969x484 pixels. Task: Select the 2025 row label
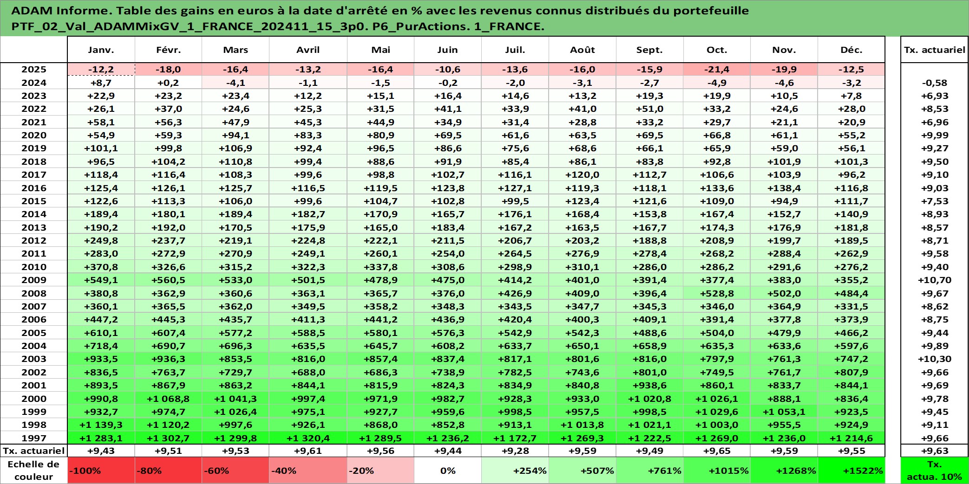[x=34, y=69]
